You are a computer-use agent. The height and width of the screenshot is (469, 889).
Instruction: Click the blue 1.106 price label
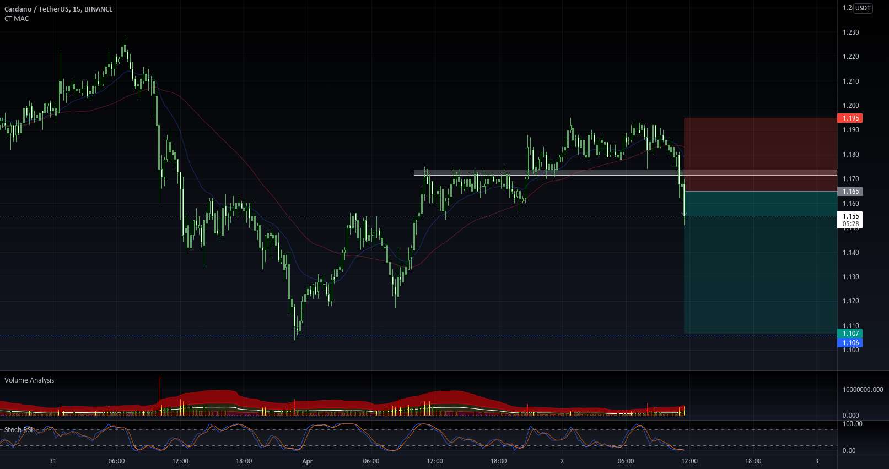(x=850, y=343)
